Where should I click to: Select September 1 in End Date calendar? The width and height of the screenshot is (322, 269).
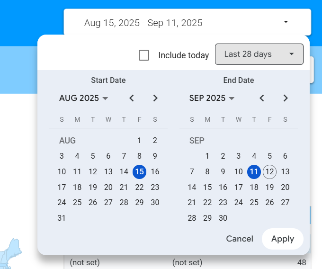click(x=207, y=156)
